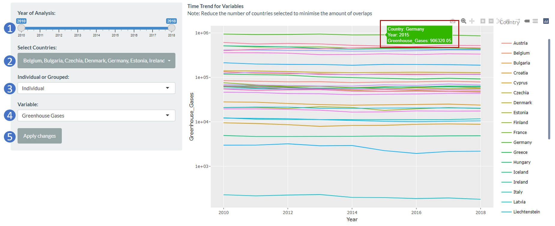The height and width of the screenshot is (226, 555).
Task: Select the Pan tool in chart toolbar
Action: pos(472,21)
